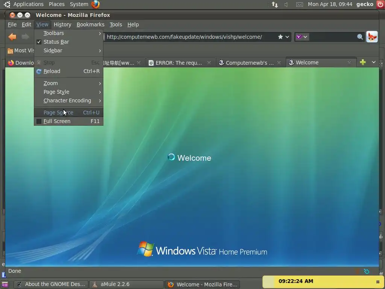
Task: Click the magnifier search icon in the search box
Action: click(x=360, y=37)
